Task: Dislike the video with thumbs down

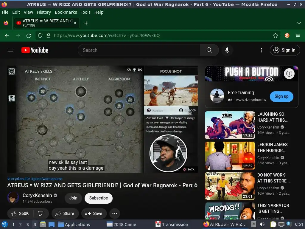Action: 41,213
